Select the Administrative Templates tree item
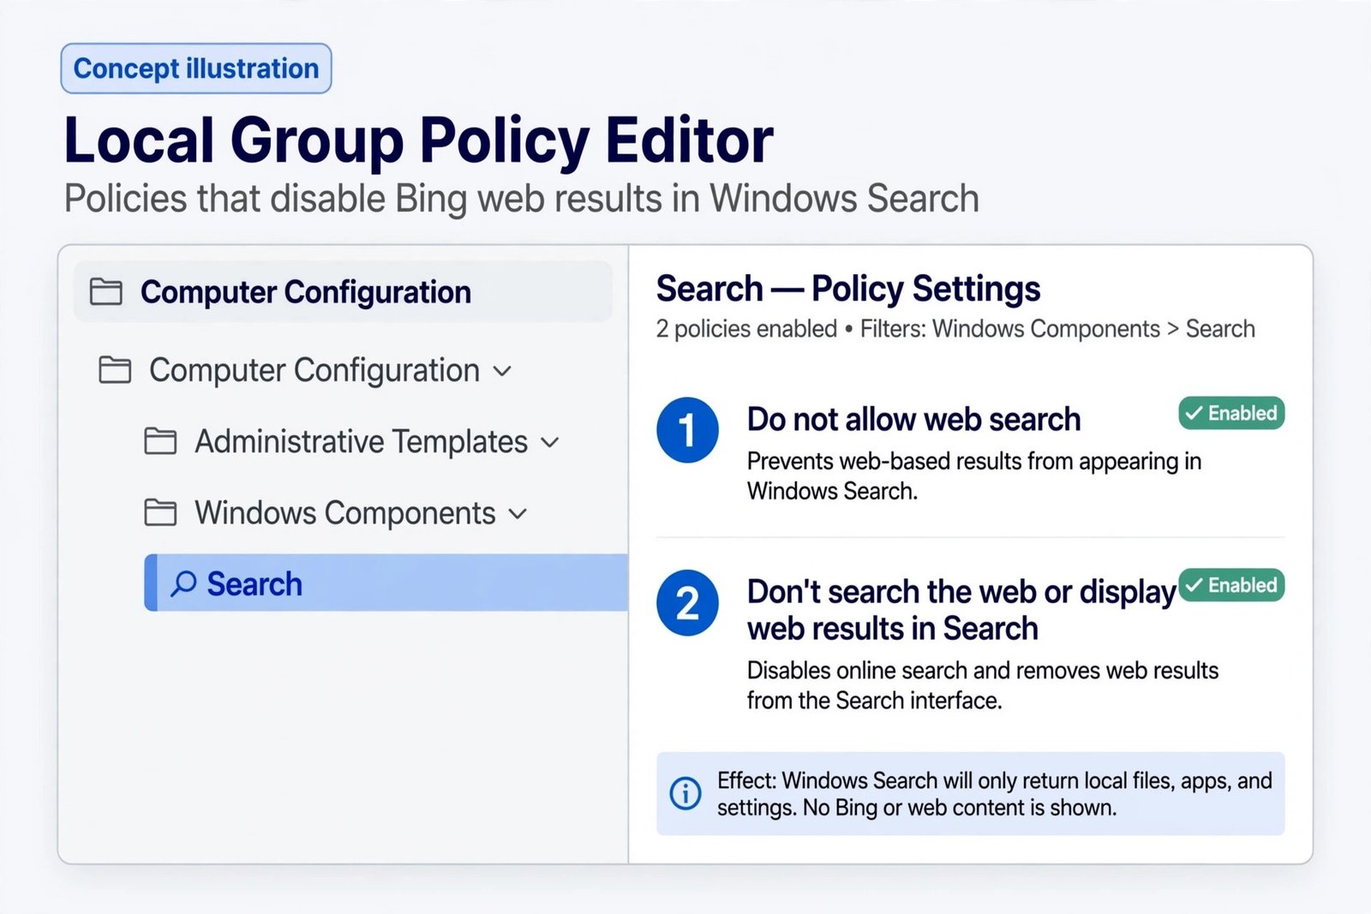1371x914 pixels. coord(361,441)
